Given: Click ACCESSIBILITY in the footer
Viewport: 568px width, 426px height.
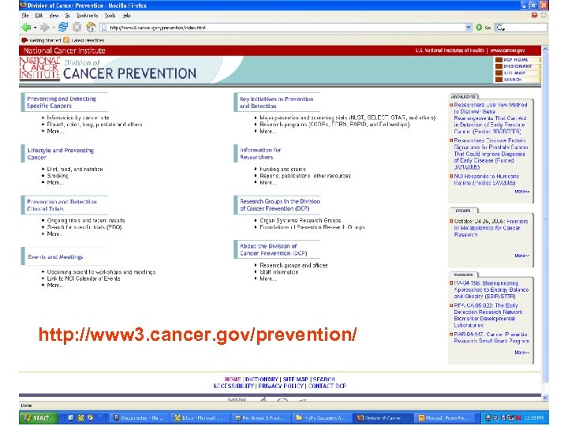Looking at the screenshot, I should (234, 386).
